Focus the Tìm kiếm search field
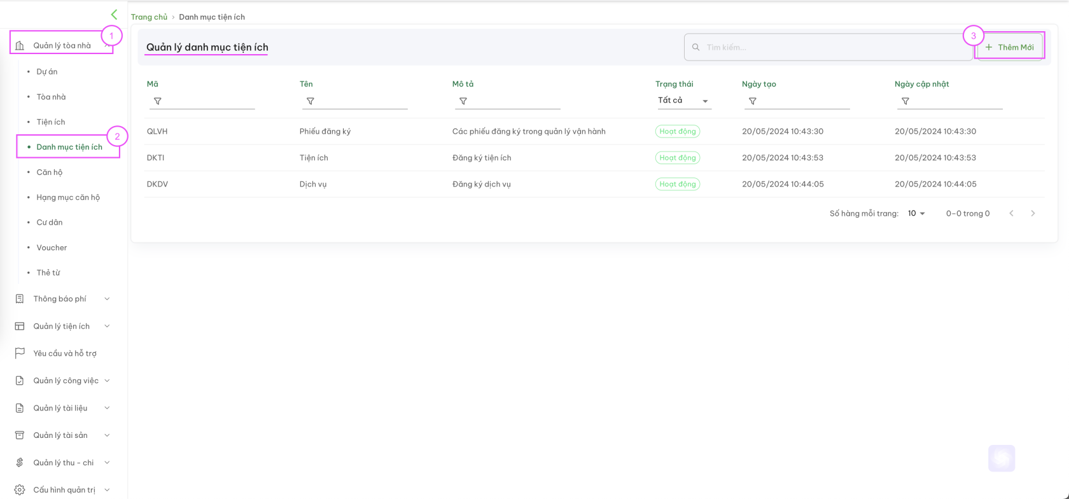Viewport: 1069px width, 499px height. tap(828, 47)
